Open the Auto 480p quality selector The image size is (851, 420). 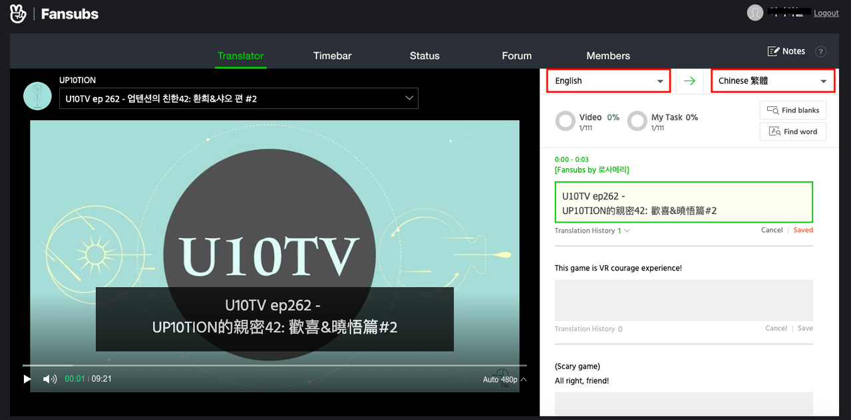[505, 379]
